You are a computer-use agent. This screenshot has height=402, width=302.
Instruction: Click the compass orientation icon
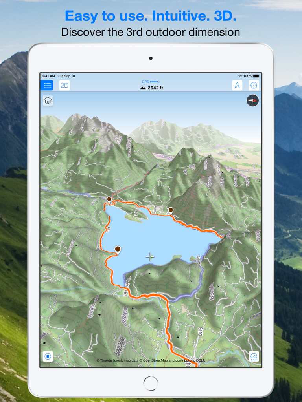coord(253,100)
